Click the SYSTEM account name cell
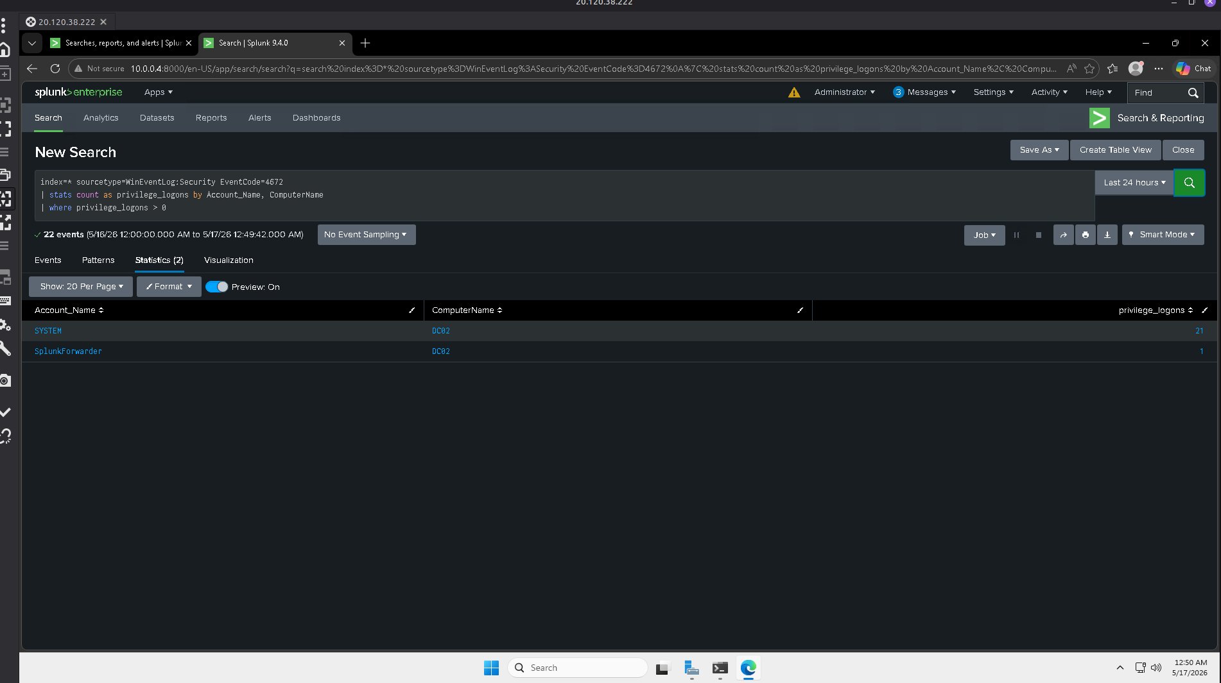Image resolution: width=1221 pixels, height=683 pixels. pyautogui.click(x=48, y=331)
